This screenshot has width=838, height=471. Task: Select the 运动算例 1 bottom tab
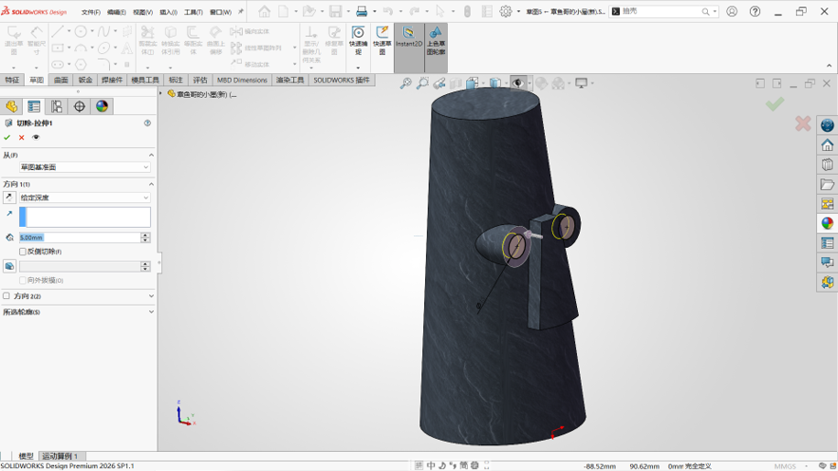pos(60,456)
